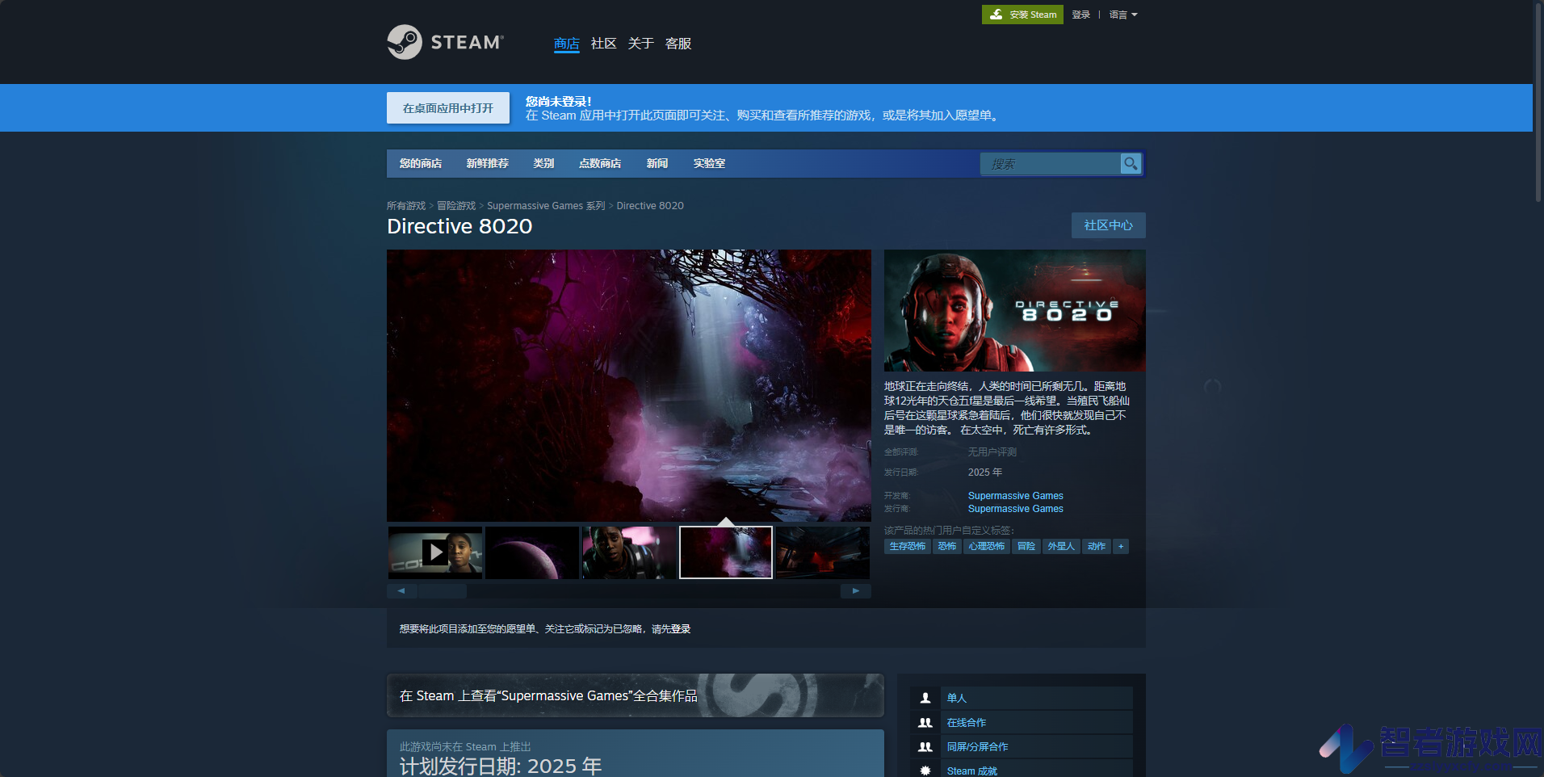Click the 计划发行日期: 2025 年 heading
The height and width of the screenshot is (777, 1544).
(x=501, y=766)
